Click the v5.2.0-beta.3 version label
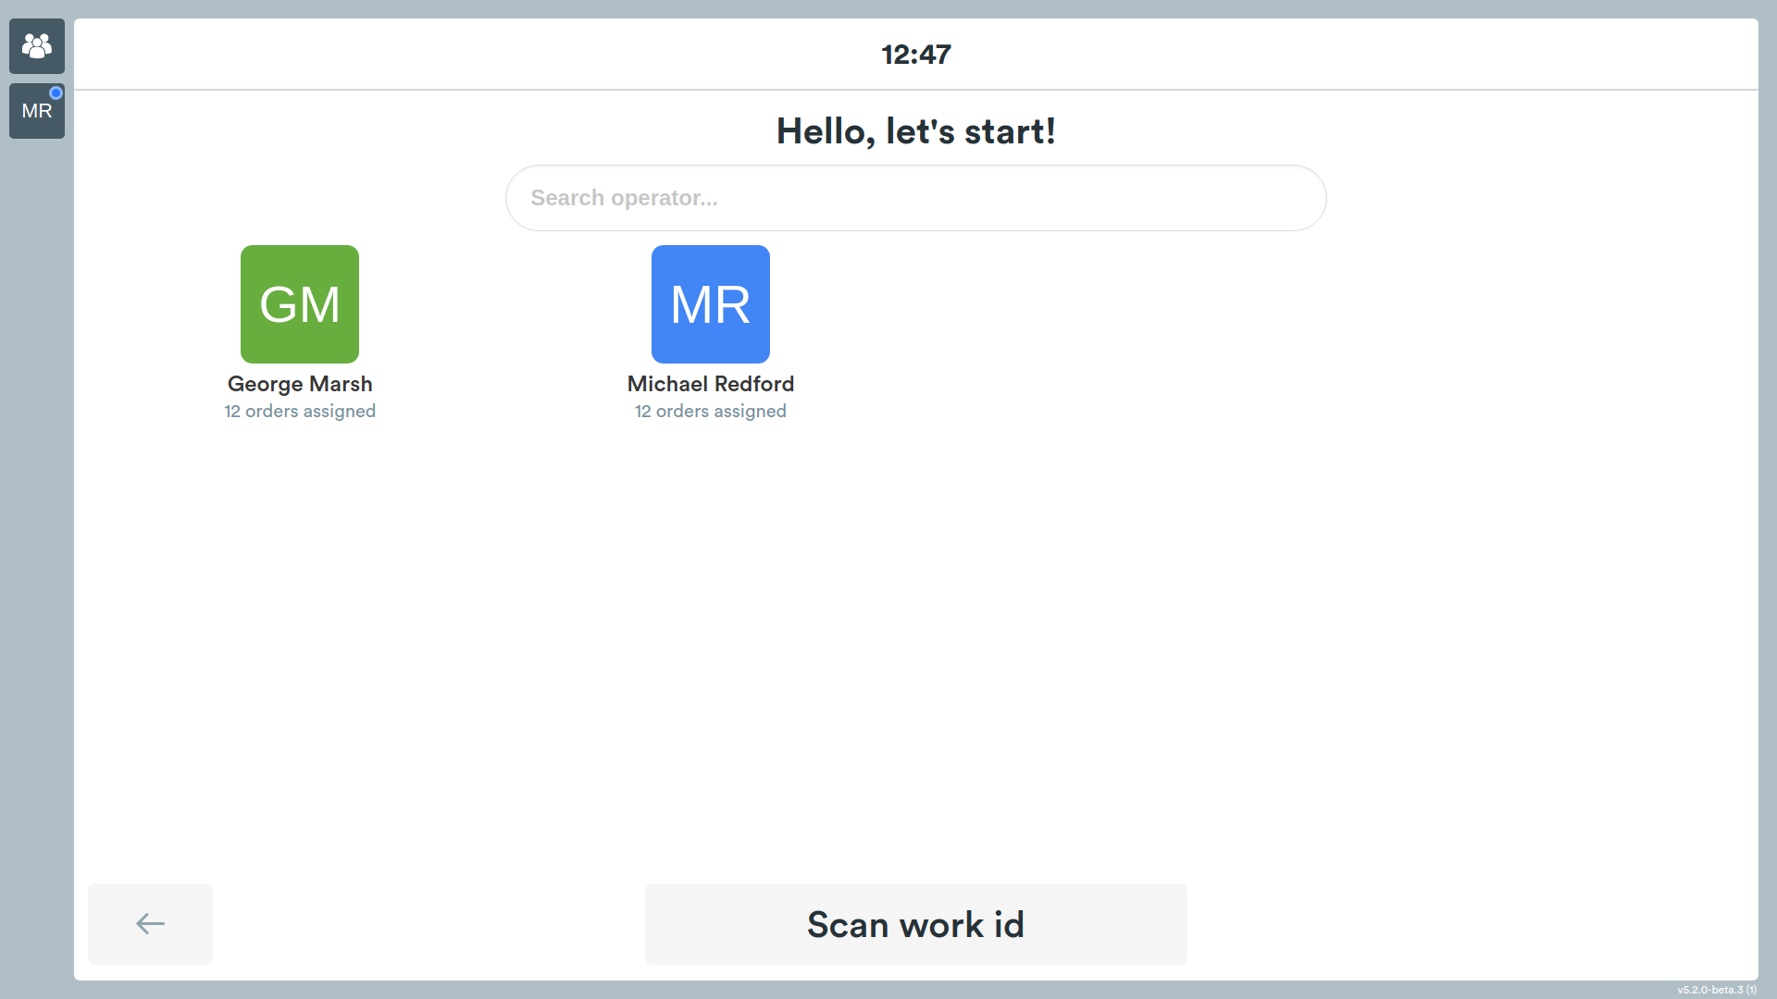The image size is (1777, 999). 1717,990
